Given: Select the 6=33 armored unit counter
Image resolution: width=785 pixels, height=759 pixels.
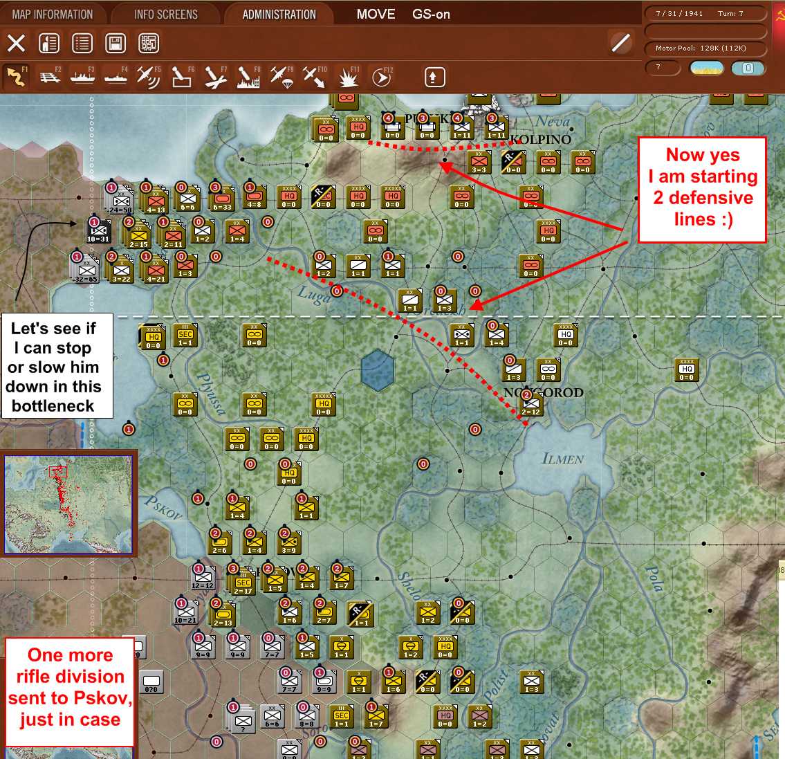Looking at the screenshot, I should point(222,200).
